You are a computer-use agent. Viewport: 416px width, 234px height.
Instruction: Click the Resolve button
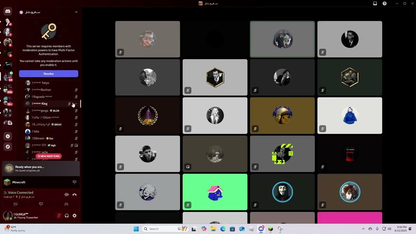tap(48, 74)
